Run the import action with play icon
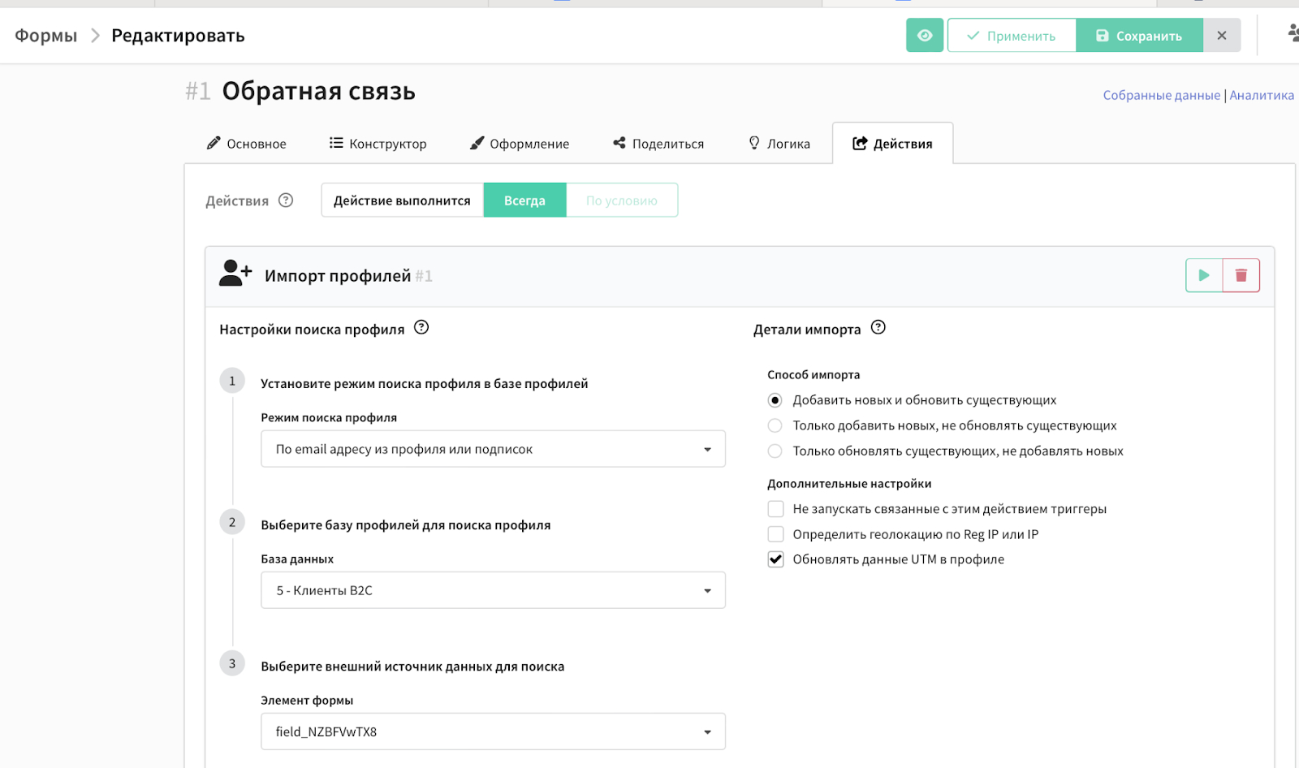 click(x=1204, y=276)
